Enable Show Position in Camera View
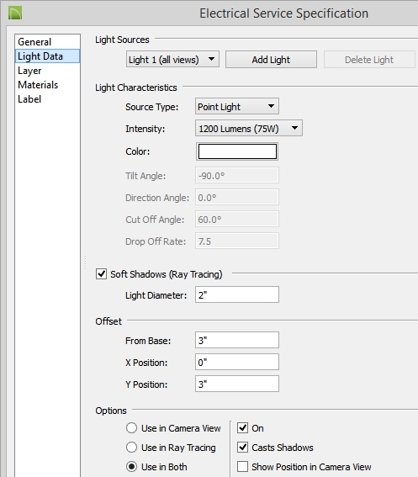 (242, 466)
